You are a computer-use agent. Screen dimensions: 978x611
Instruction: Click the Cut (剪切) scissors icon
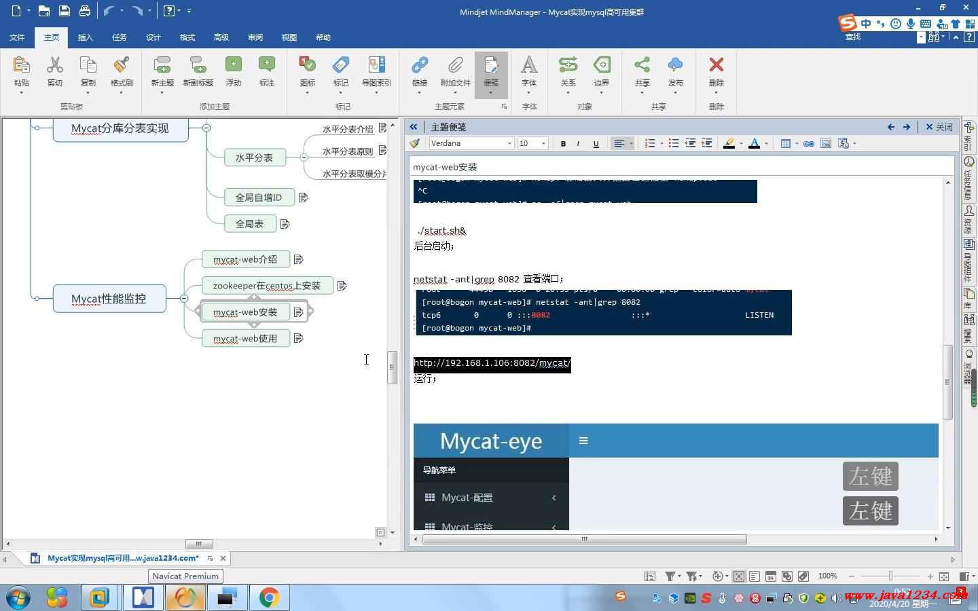pyautogui.click(x=55, y=65)
